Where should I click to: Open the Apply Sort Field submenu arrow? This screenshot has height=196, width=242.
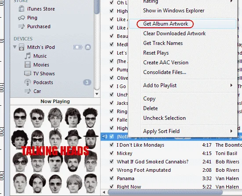coord(231,131)
